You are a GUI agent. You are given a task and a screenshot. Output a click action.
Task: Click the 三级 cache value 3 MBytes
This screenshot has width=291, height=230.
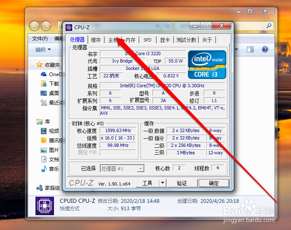coord(186,153)
